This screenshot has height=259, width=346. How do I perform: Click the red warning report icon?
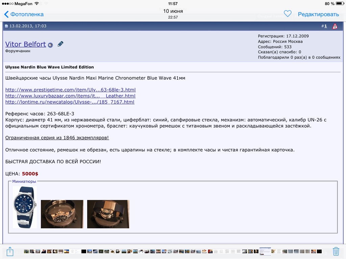(335, 26)
